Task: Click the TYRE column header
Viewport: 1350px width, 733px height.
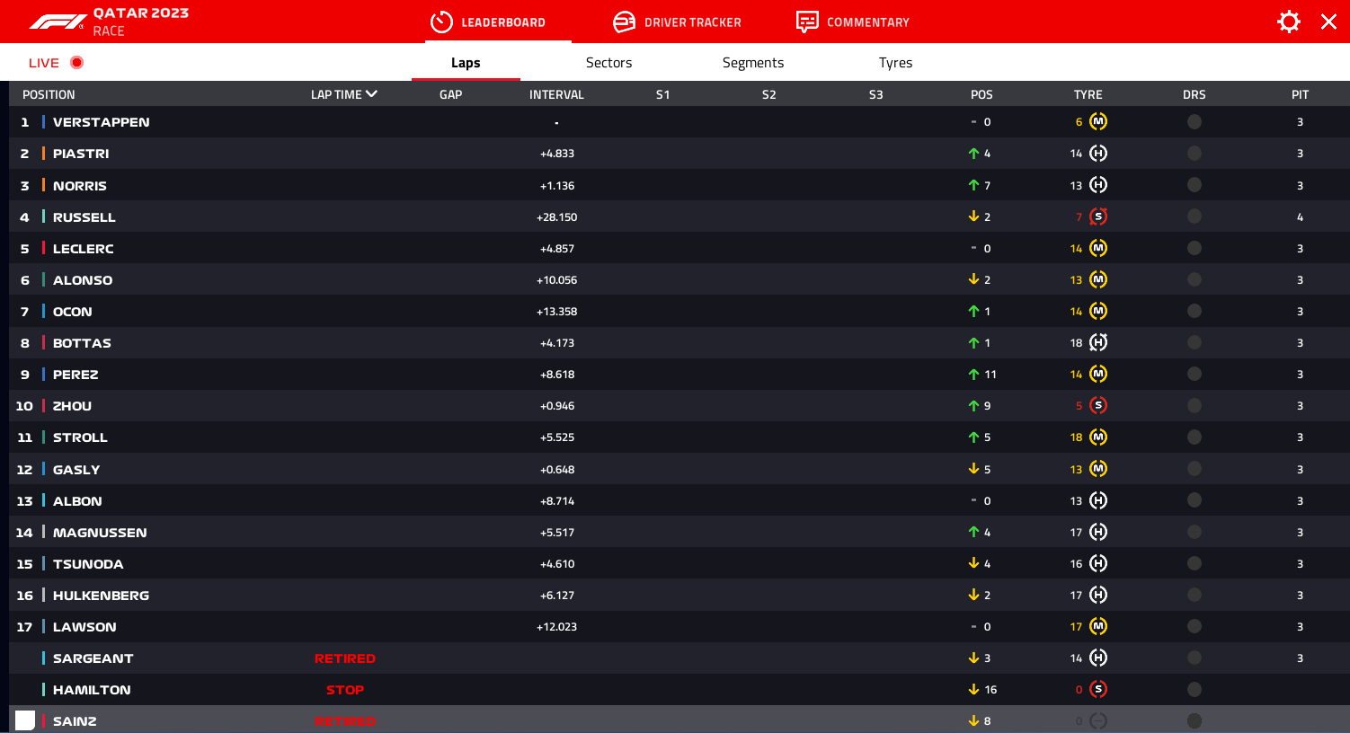Action: 1088,94
